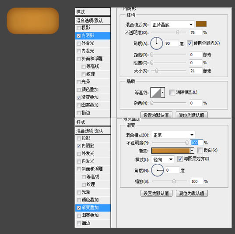Open the gradient picker dropdown arrow
Screen dimensions: 235x234
coord(192,151)
